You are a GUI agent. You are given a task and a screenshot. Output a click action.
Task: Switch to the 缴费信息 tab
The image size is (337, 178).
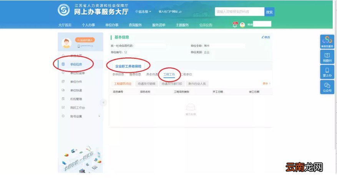pos(135,74)
